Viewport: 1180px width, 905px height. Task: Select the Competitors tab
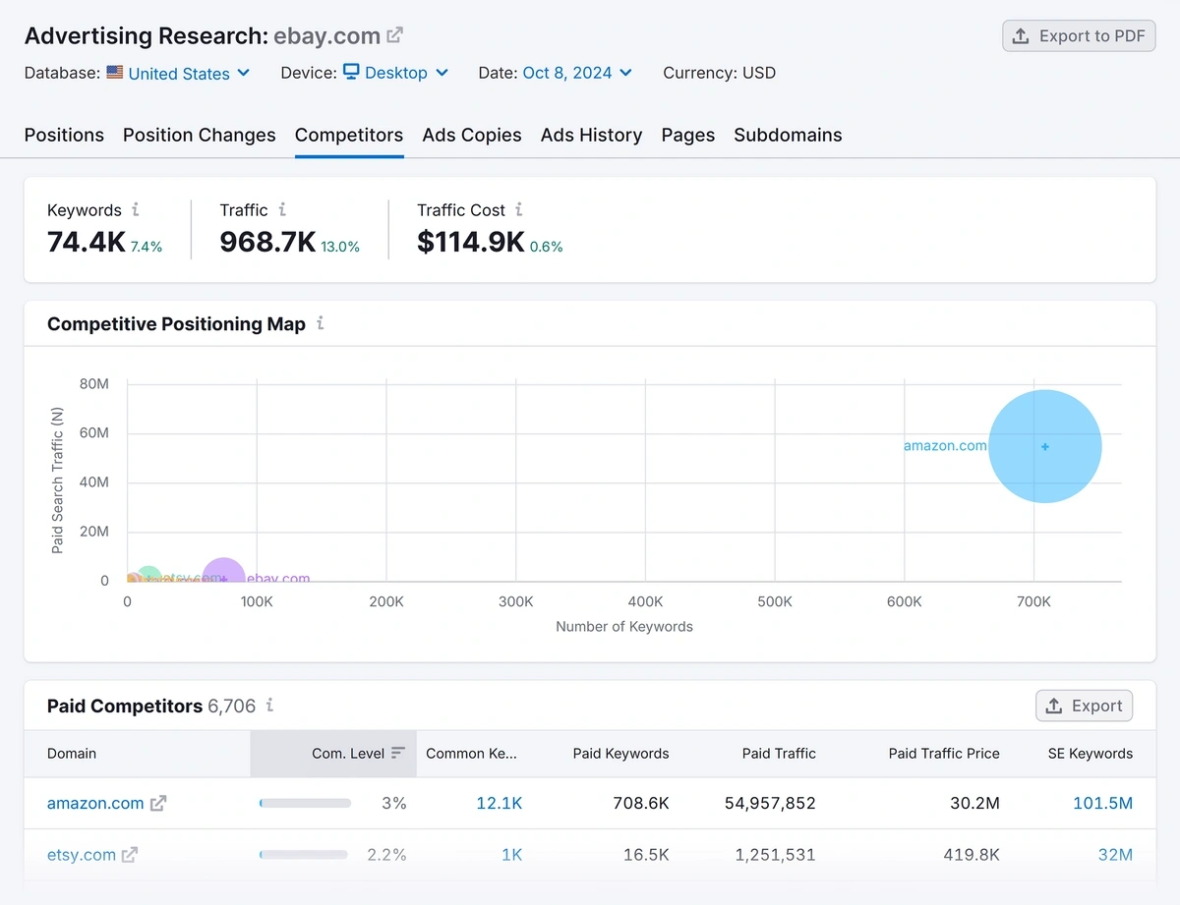[x=349, y=135]
